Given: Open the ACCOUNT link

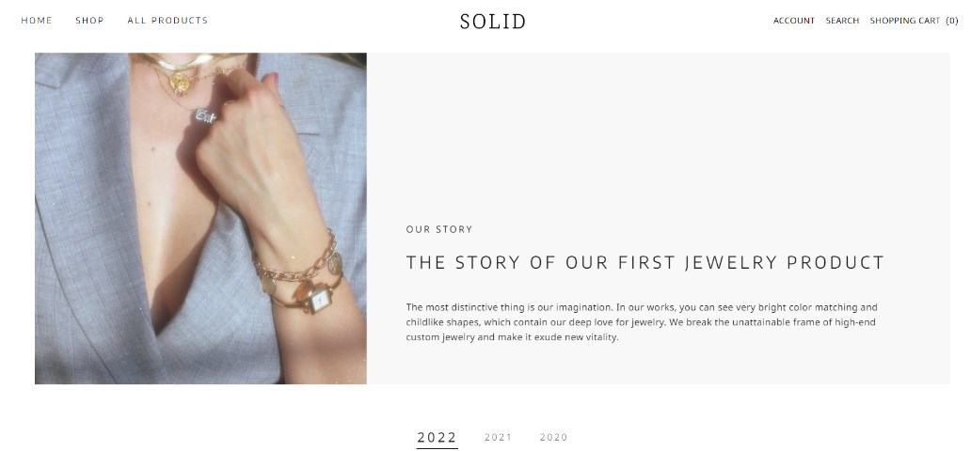Looking at the screenshot, I should click(x=794, y=21).
